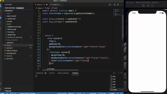Image resolution: width=167 pixels, height=94 pixels.
Task: Select the node terminal in the list
Action: (x=116, y=90)
